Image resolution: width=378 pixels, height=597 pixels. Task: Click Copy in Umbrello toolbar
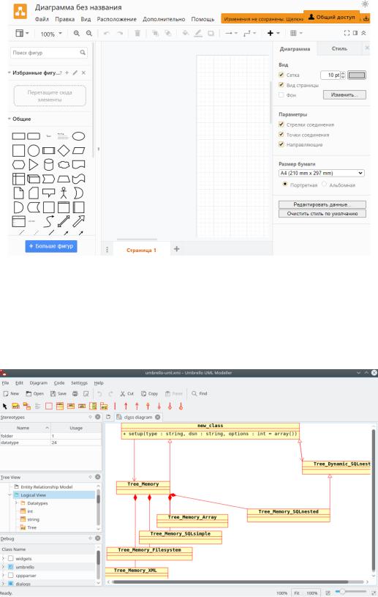(x=149, y=393)
